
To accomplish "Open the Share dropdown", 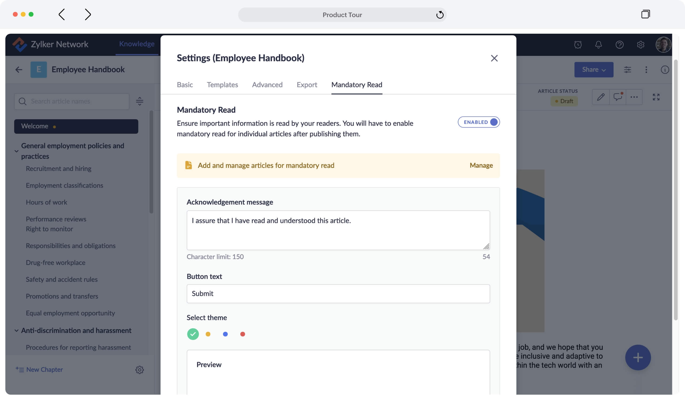I will (x=594, y=70).
